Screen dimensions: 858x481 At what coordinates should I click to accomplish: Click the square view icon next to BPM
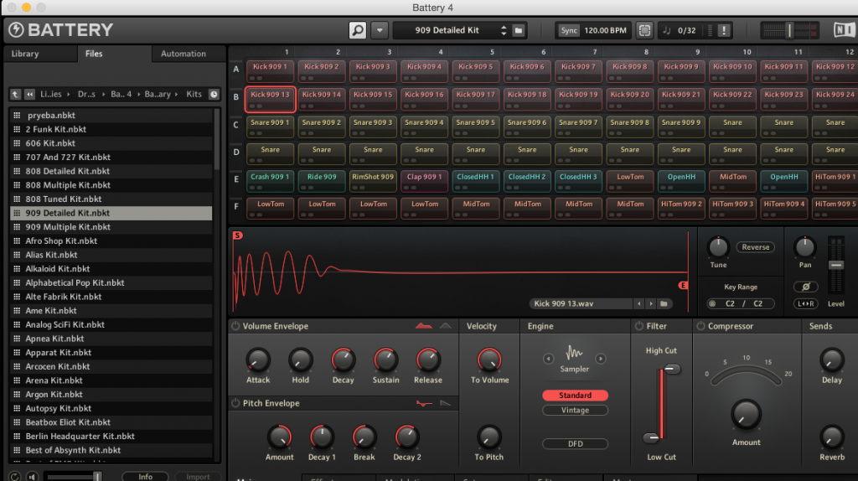click(644, 30)
